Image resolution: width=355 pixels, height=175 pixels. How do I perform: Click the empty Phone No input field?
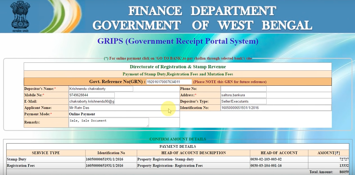point(244,89)
